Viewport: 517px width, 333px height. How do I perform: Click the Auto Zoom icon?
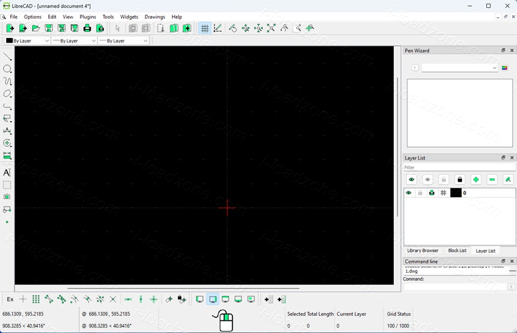271,28
